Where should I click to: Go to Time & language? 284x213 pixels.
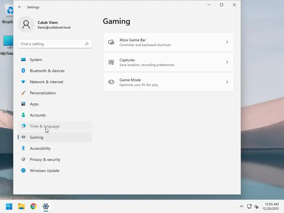click(x=55, y=126)
